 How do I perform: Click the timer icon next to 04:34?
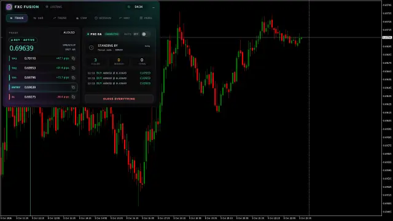pyautogui.click(x=129, y=7)
